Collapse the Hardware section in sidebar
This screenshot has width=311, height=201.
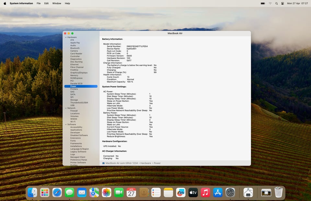pyautogui.click(x=66, y=37)
